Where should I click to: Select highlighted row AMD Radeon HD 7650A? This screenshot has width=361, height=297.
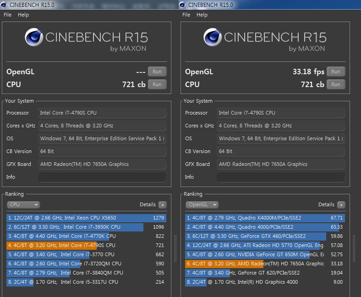coord(265,264)
